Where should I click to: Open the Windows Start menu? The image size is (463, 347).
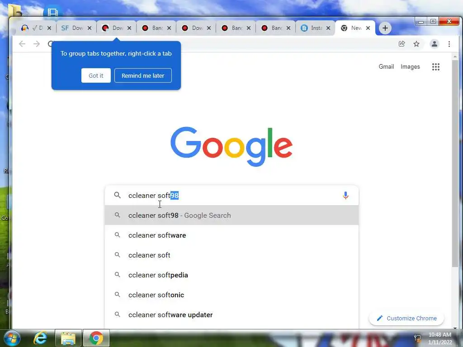12,338
